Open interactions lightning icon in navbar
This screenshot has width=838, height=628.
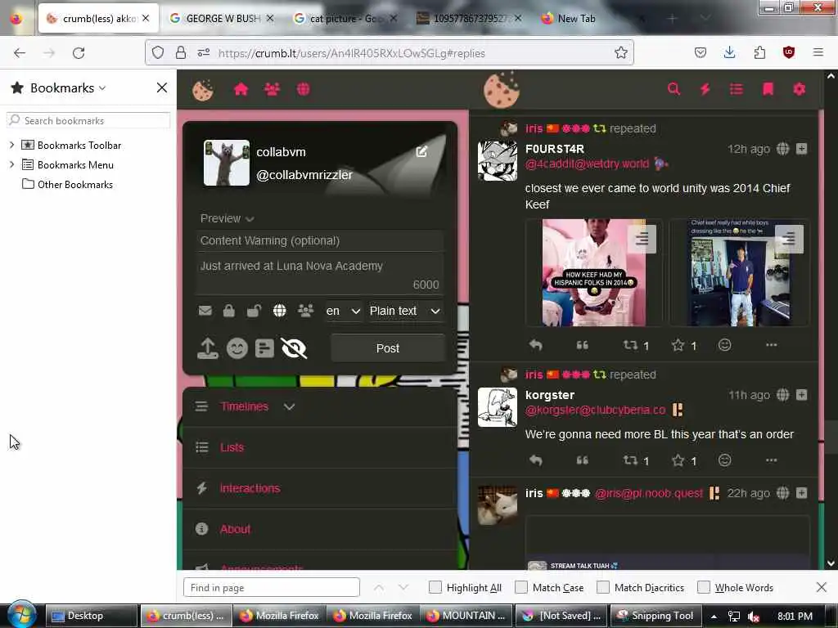705,89
